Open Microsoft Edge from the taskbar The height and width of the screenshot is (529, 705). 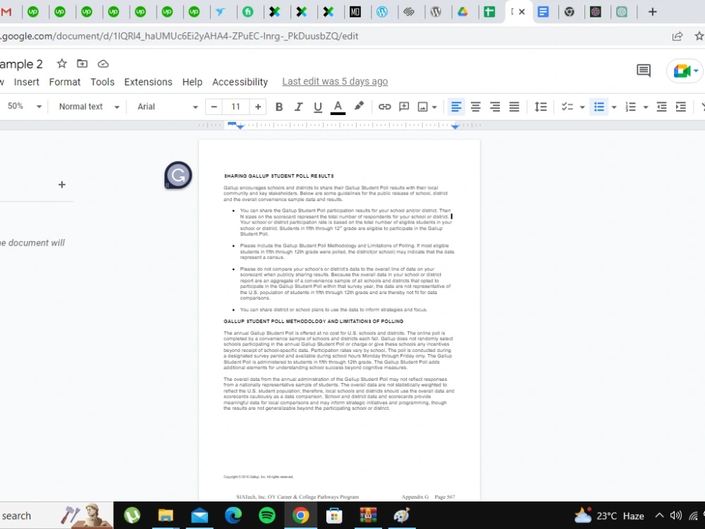pos(233,515)
